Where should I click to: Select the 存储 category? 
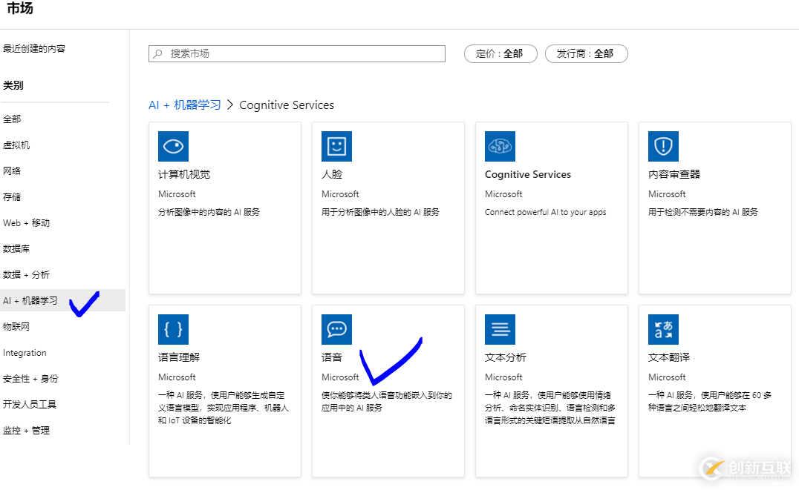coord(12,197)
